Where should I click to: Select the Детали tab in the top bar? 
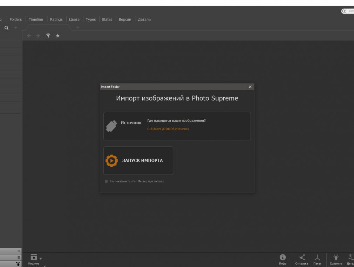pos(144,19)
